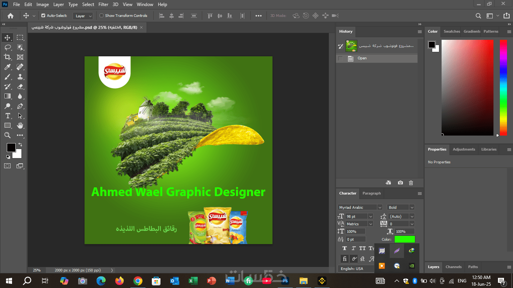The image size is (513, 288).
Task: Check Show Transform Controls
Action: coord(101,16)
